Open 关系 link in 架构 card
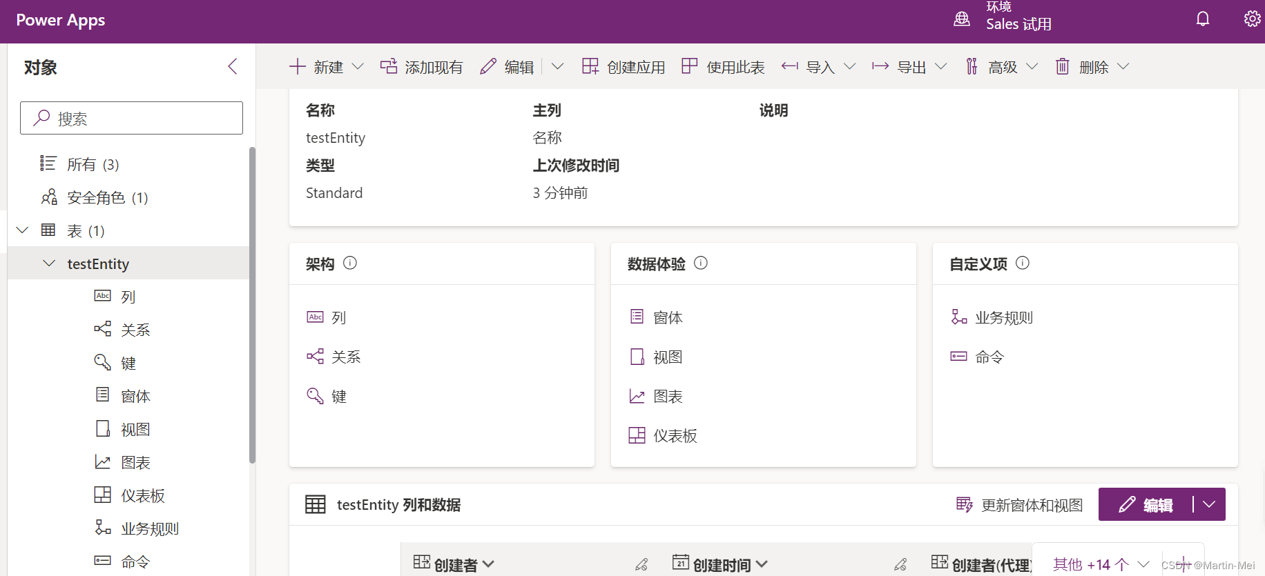The width and height of the screenshot is (1265, 576). pyautogui.click(x=346, y=357)
